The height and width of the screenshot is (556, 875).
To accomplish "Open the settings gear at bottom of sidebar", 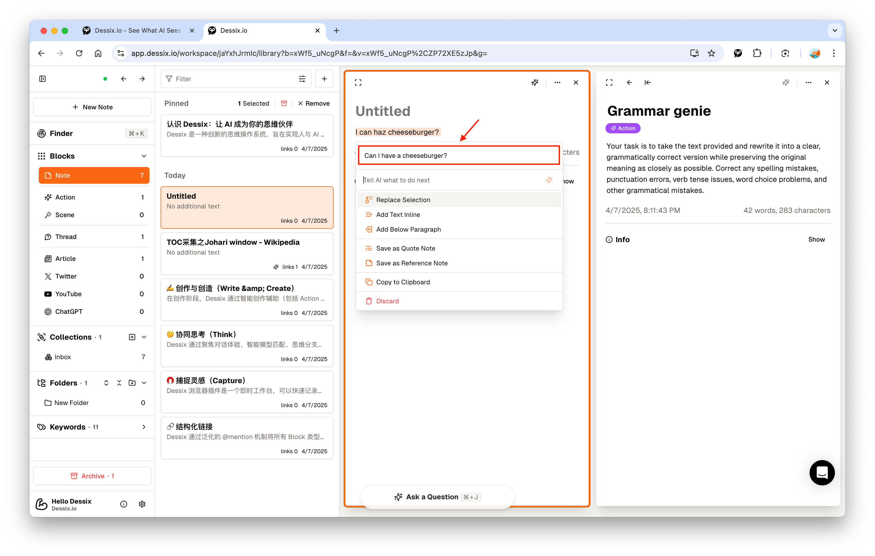I will pyautogui.click(x=142, y=504).
